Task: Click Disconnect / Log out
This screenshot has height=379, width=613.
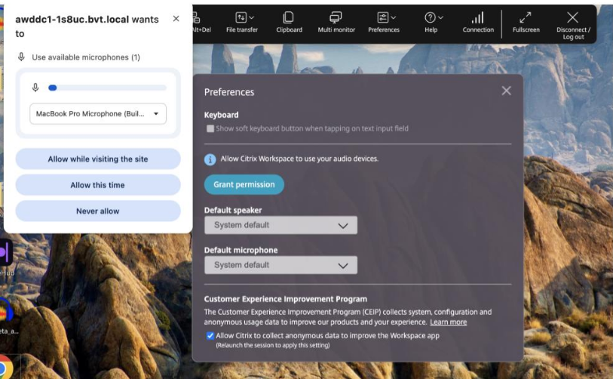Action: pyautogui.click(x=573, y=26)
